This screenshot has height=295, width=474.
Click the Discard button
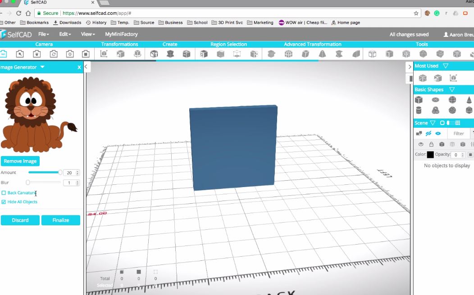click(x=20, y=220)
